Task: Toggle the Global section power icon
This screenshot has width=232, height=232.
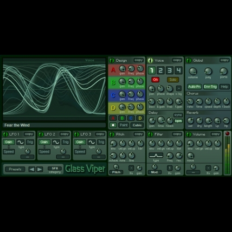Action: coord(189,60)
